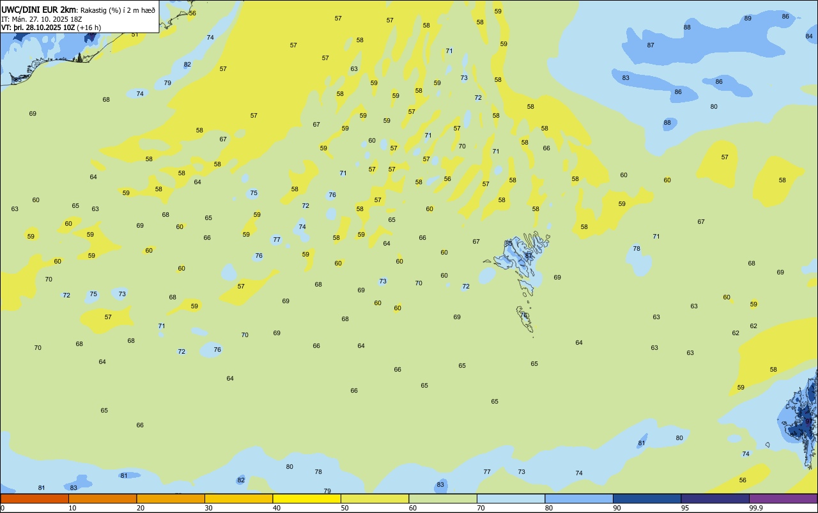Screen dimensions: 818x513
Task: Click the humidity value 51 on the map
Action: [135, 34]
